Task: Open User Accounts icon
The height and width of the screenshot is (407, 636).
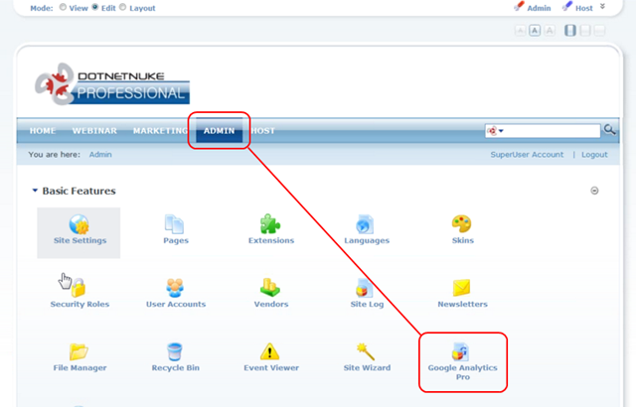Action: point(175,288)
